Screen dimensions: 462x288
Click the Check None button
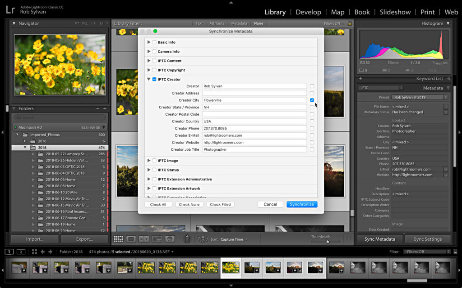pos(190,204)
